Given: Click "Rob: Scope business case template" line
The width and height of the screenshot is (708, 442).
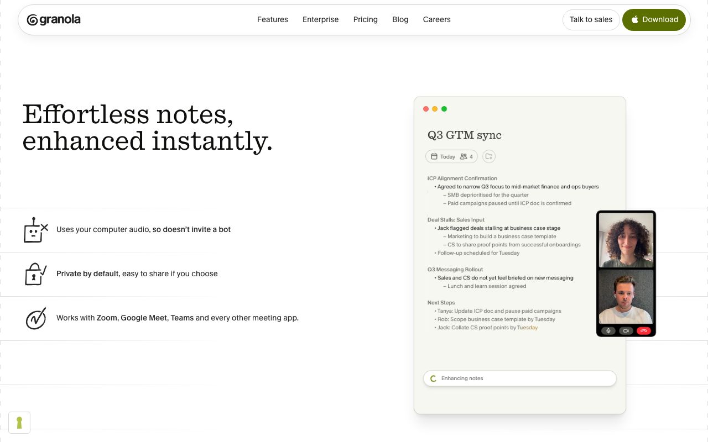Looking at the screenshot, I should coord(495,319).
